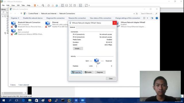
Task: Click the blue help question mark icon
Action: (x=157, y=18)
